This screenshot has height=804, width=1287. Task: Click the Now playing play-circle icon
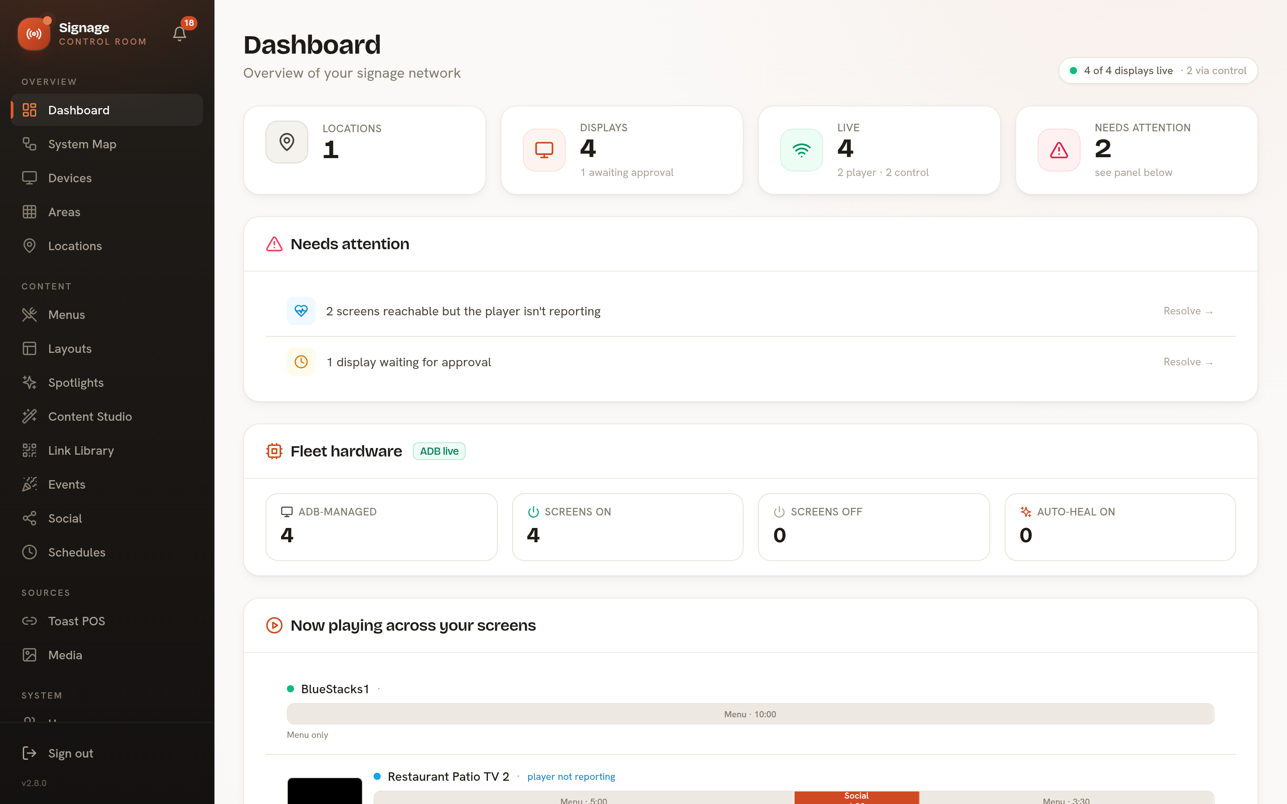click(274, 625)
